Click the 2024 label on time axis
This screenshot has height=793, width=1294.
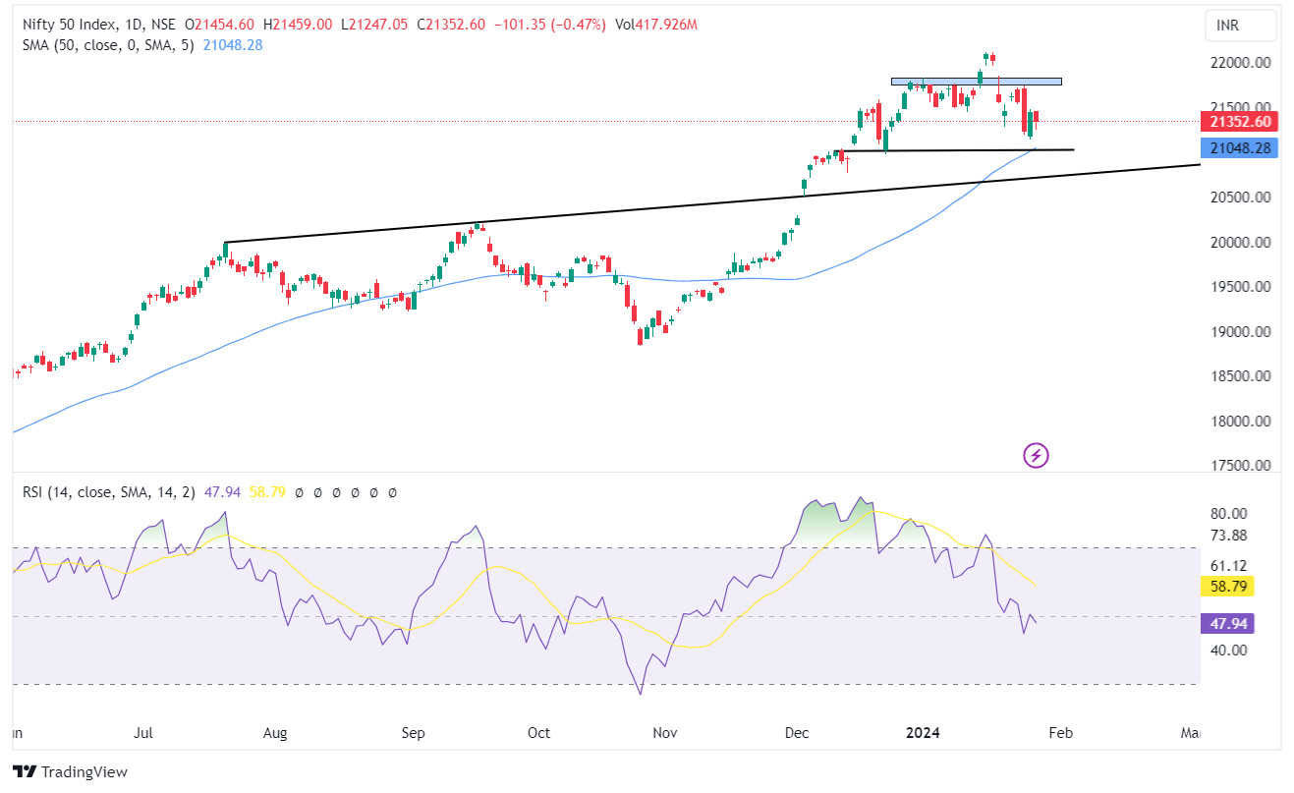923,733
